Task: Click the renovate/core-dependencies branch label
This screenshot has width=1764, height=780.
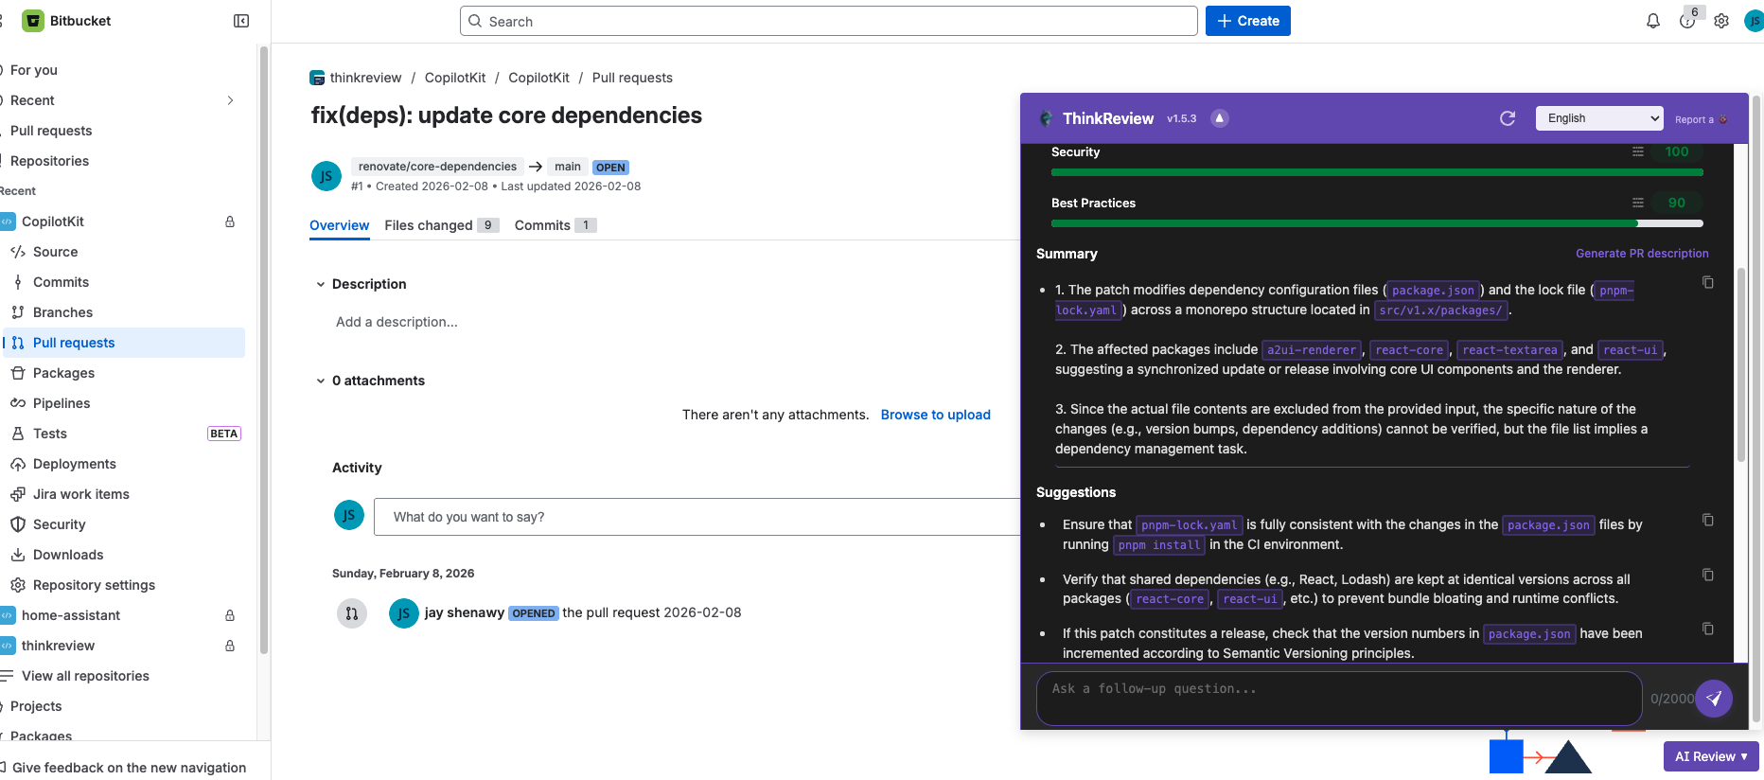Action: point(437,167)
